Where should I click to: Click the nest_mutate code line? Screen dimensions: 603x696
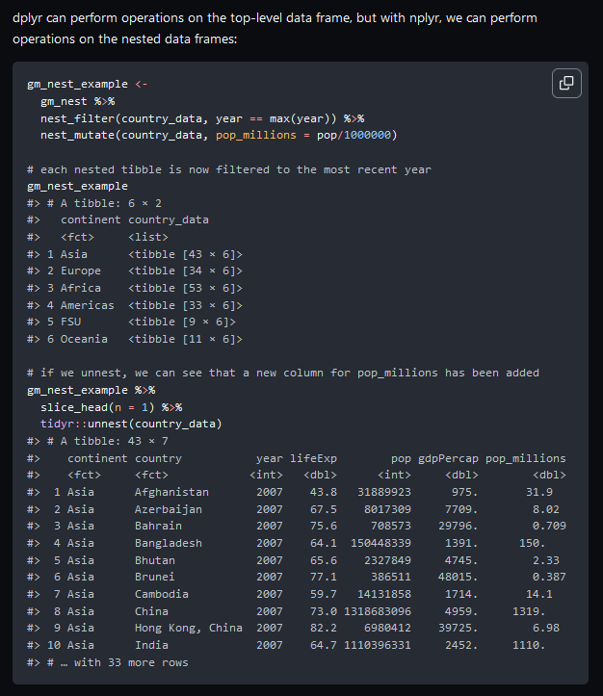coord(219,135)
